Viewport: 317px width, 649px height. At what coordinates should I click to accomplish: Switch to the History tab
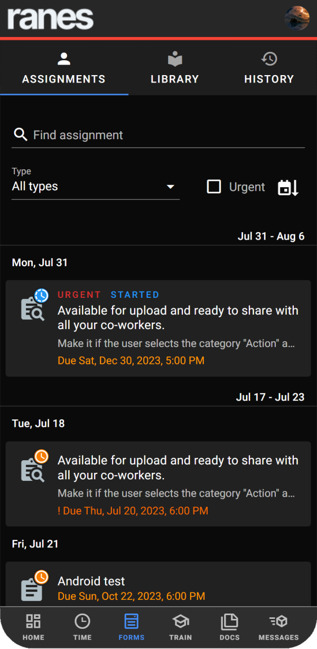coord(269,69)
